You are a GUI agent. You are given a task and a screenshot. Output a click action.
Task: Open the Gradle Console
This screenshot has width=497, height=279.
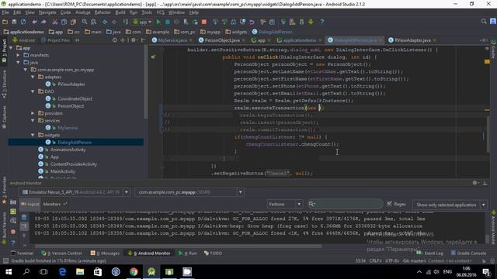click(467, 253)
